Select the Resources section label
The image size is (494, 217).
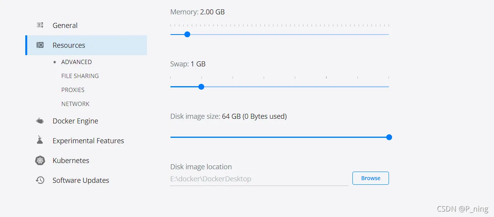click(x=69, y=45)
